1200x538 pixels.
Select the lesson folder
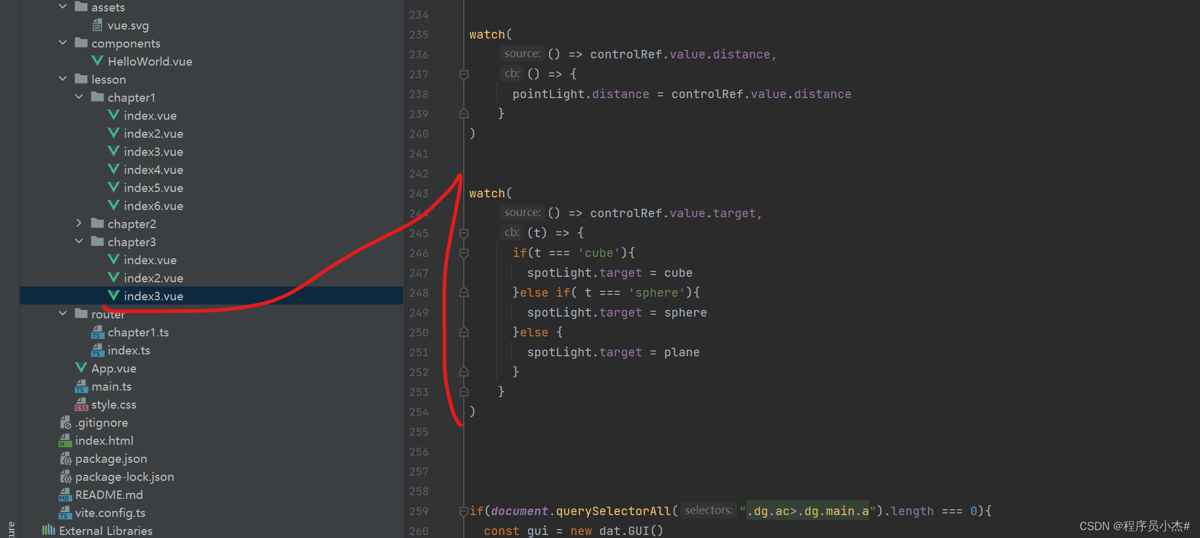[x=108, y=79]
